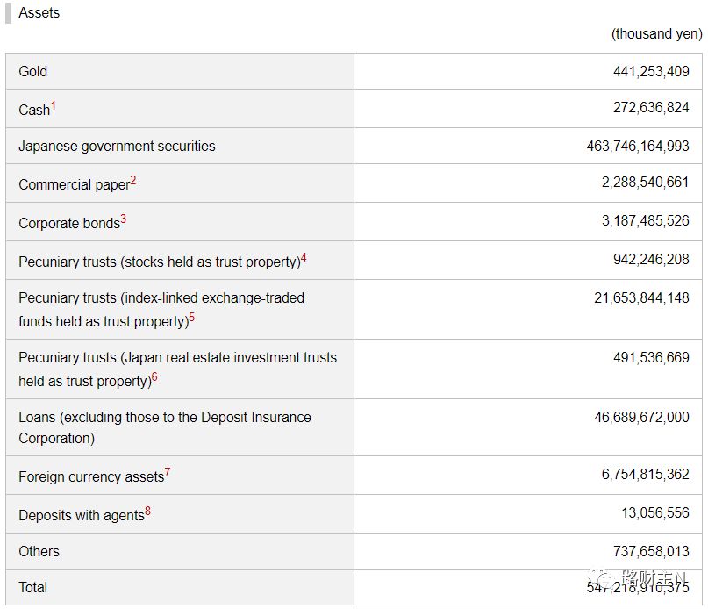Image resolution: width=708 pixels, height=609 pixels.
Task: Click footnote 3 after Corporate bonds
Action: pos(124,219)
